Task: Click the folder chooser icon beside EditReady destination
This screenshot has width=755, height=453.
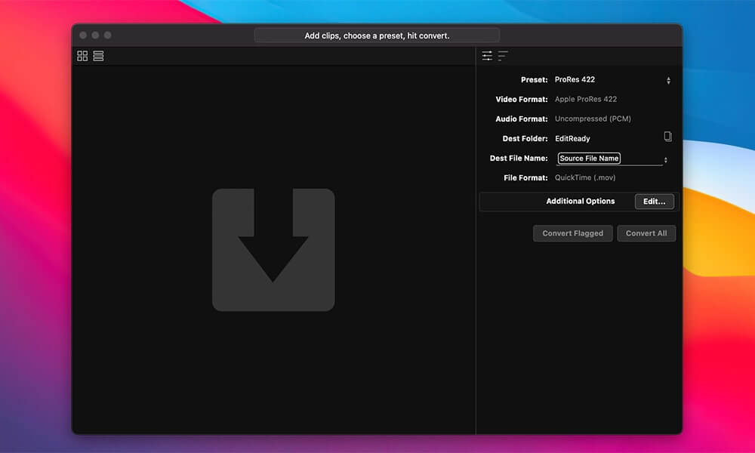Action: click(667, 137)
